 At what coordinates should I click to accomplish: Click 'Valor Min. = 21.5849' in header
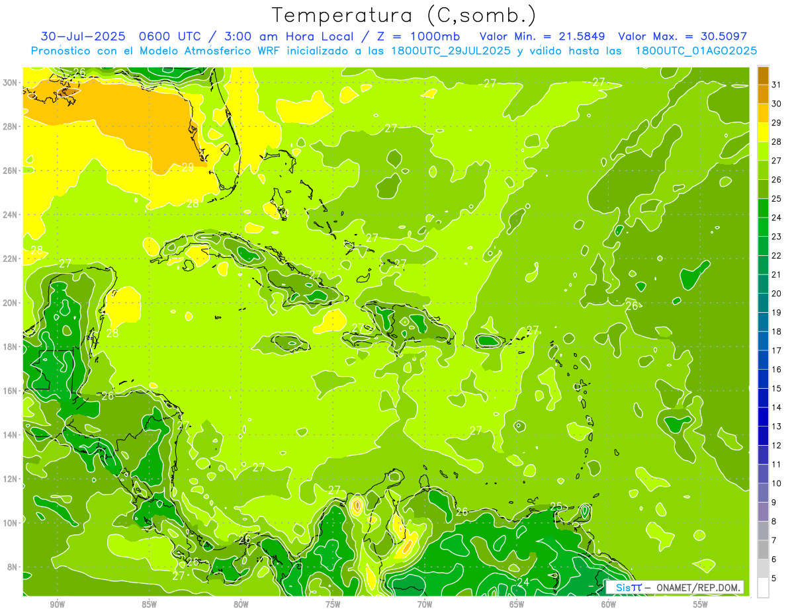[542, 36]
